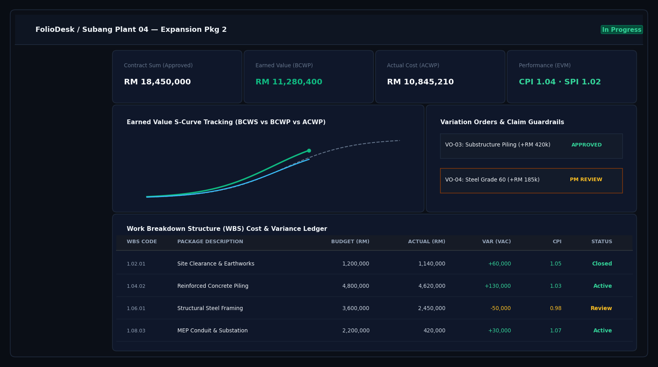Click the CPI 1.04 · SPI 1.02 metric
658x367 pixels.
click(x=560, y=82)
